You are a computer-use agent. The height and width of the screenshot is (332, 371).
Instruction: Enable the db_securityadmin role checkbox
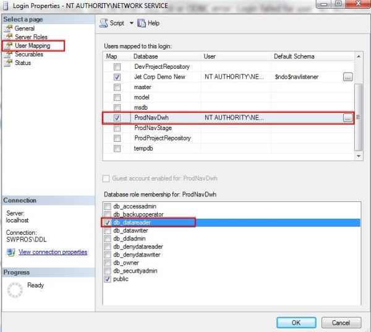tap(108, 271)
